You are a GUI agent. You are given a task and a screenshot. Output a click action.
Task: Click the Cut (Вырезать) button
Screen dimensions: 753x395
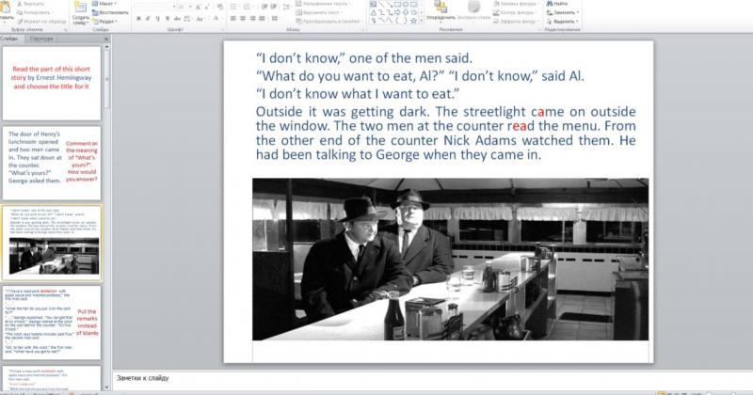coord(30,4)
